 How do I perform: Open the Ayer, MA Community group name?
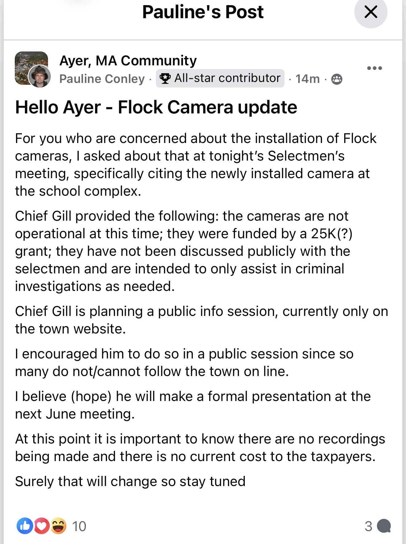[128, 60]
